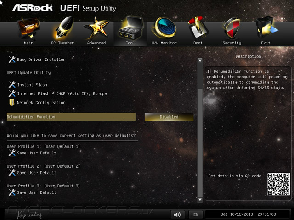Open the Boot joystick icon
This screenshot has height=220, width=294.
[x=198, y=27]
